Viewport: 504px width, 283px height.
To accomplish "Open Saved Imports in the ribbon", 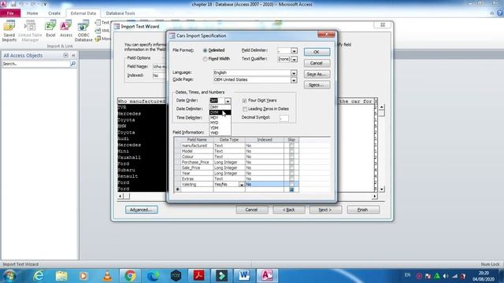I will point(9,31).
